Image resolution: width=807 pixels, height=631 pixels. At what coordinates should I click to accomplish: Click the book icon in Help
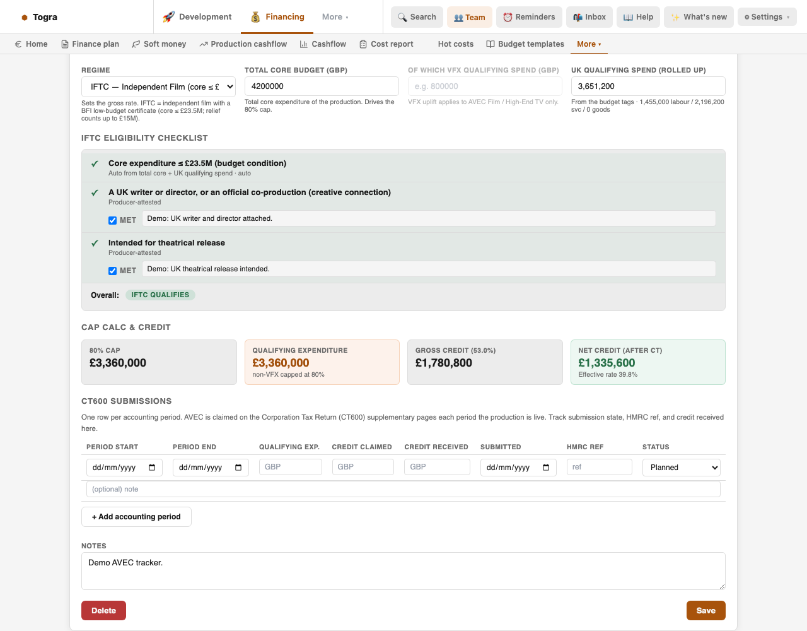(628, 17)
